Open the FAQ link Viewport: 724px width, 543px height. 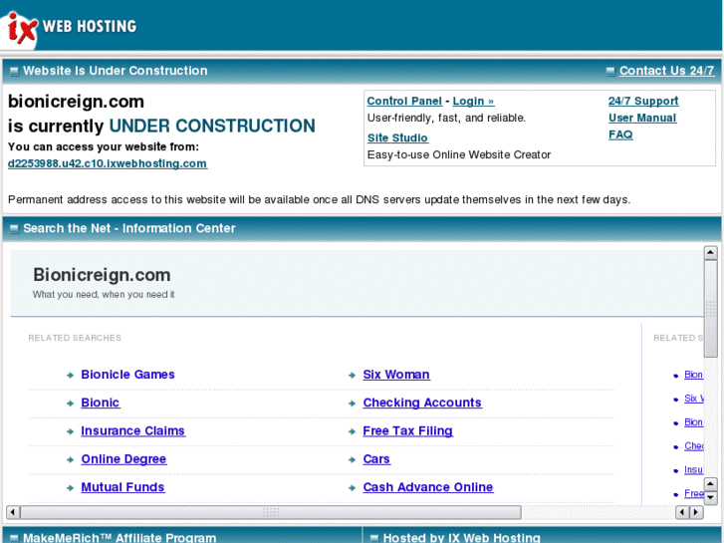tap(620, 135)
